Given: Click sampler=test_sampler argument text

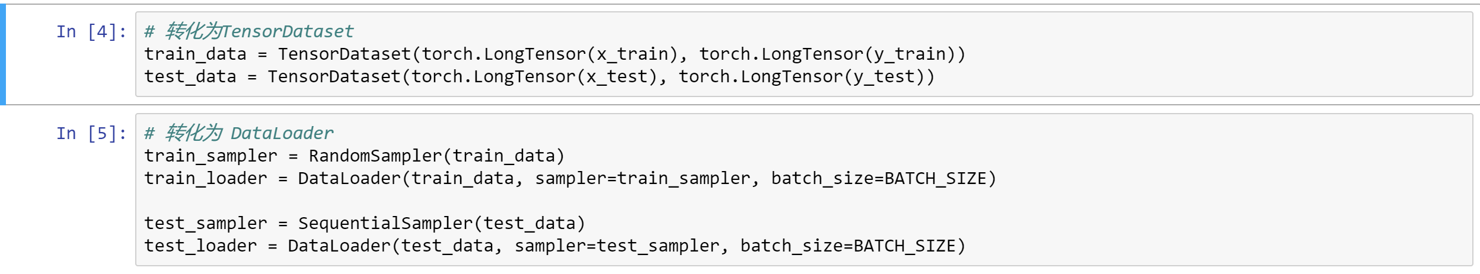Looking at the screenshot, I should (617, 246).
